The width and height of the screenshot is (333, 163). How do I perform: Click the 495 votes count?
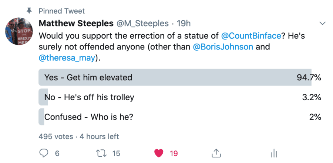(56, 136)
